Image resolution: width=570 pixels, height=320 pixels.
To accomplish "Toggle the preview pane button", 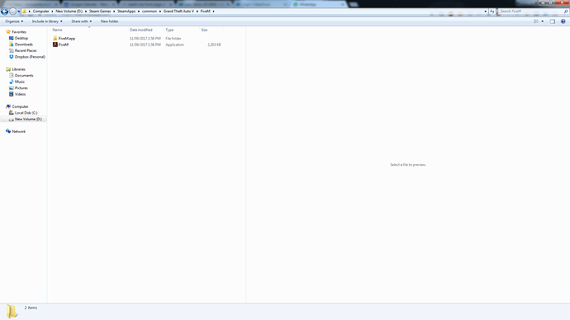I will 552,21.
